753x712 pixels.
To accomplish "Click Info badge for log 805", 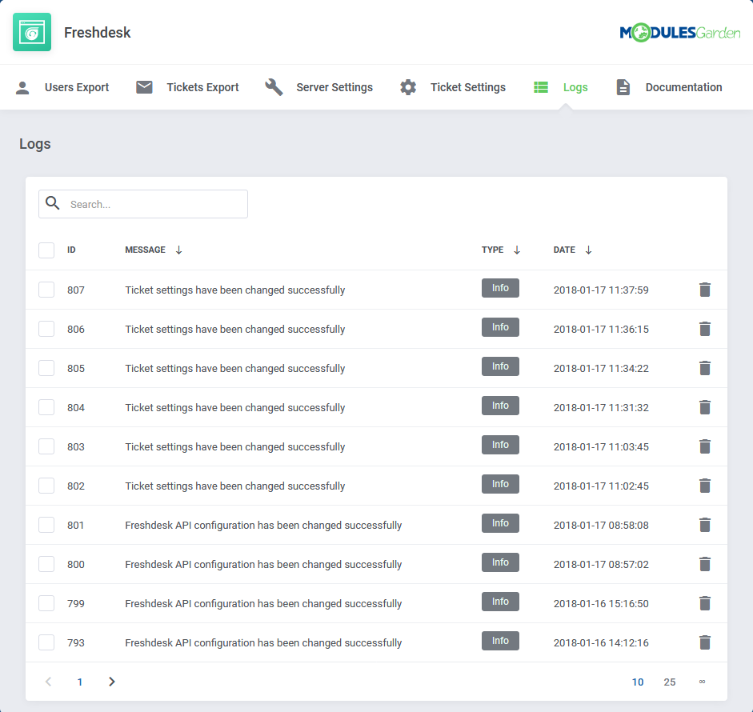I will pos(500,366).
